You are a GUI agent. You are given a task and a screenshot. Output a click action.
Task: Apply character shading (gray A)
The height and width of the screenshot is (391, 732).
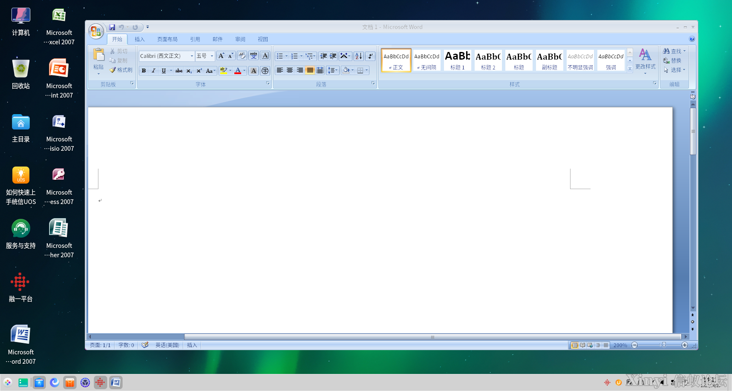(254, 71)
